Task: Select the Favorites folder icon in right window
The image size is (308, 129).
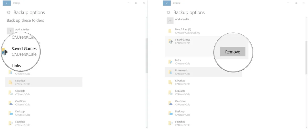Action: pos(170,82)
